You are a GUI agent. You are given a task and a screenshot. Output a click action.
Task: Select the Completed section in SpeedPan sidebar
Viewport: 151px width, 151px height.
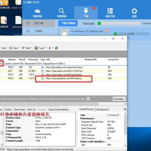coord(39,31)
